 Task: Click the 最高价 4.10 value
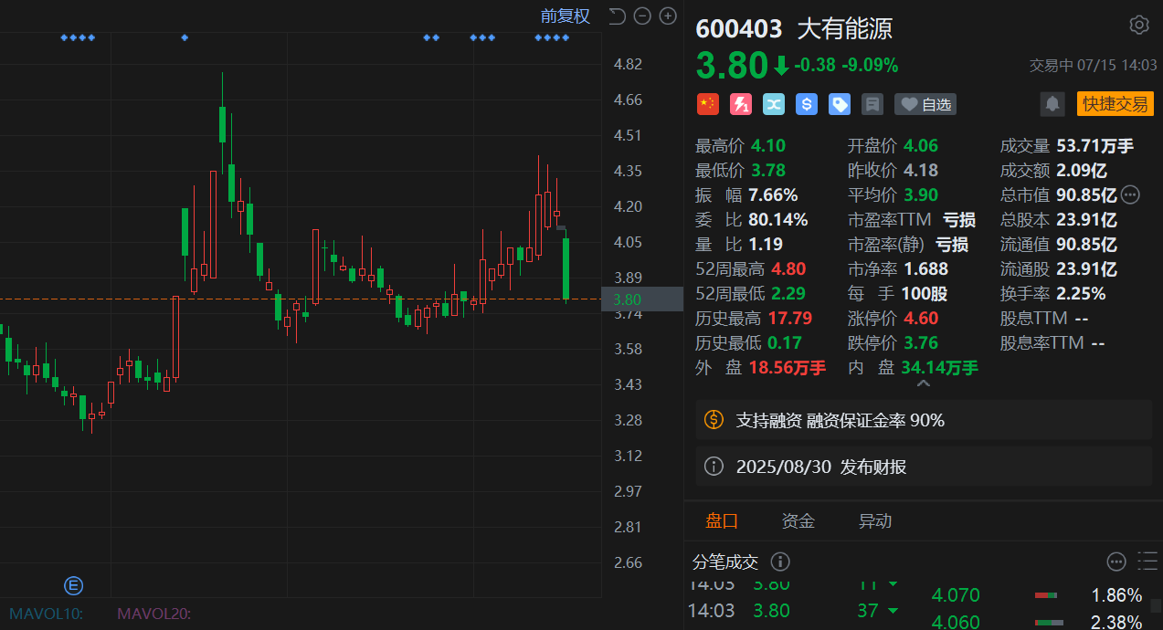pos(768,145)
